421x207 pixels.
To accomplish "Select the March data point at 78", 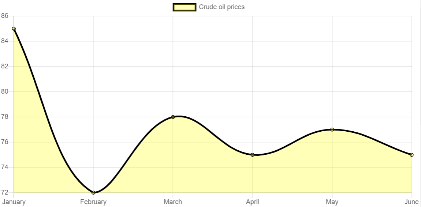I will 173,117.
